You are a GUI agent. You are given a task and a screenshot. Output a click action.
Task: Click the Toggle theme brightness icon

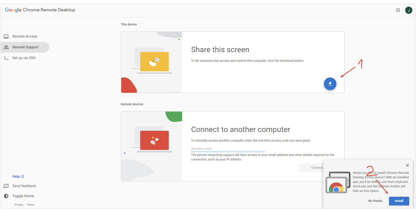point(6,196)
